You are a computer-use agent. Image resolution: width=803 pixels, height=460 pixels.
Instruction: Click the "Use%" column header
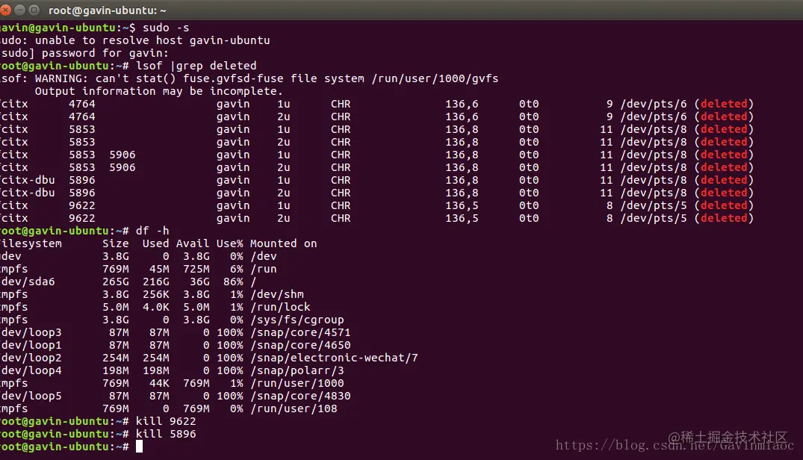point(229,243)
